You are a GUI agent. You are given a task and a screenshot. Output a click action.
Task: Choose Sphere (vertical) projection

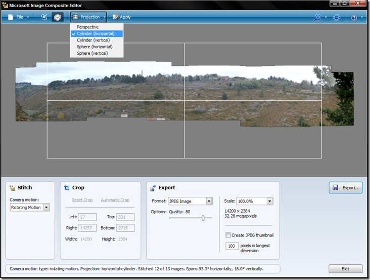pos(97,53)
